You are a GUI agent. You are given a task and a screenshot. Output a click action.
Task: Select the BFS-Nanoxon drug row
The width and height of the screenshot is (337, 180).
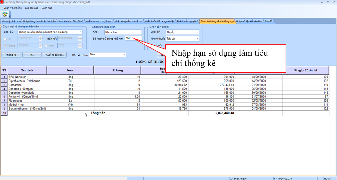pyautogui.click(x=165, y=77)
